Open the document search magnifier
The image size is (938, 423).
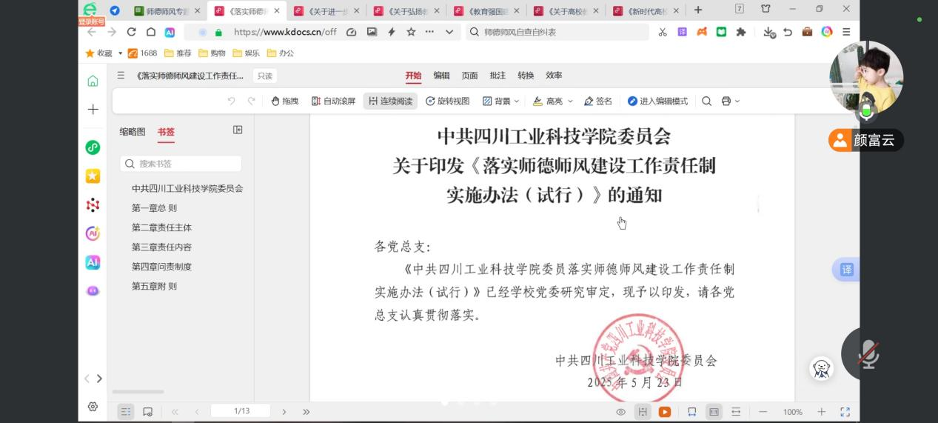click(x=706, y=101)
